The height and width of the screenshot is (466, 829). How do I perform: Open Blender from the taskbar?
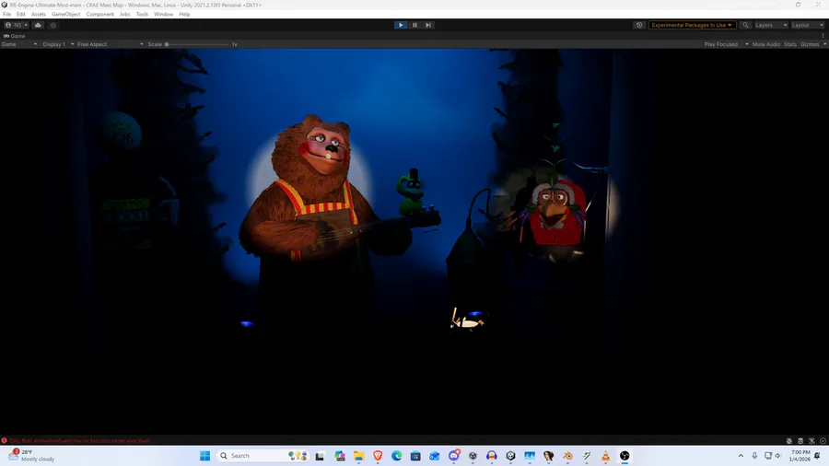tap(567, 456)
